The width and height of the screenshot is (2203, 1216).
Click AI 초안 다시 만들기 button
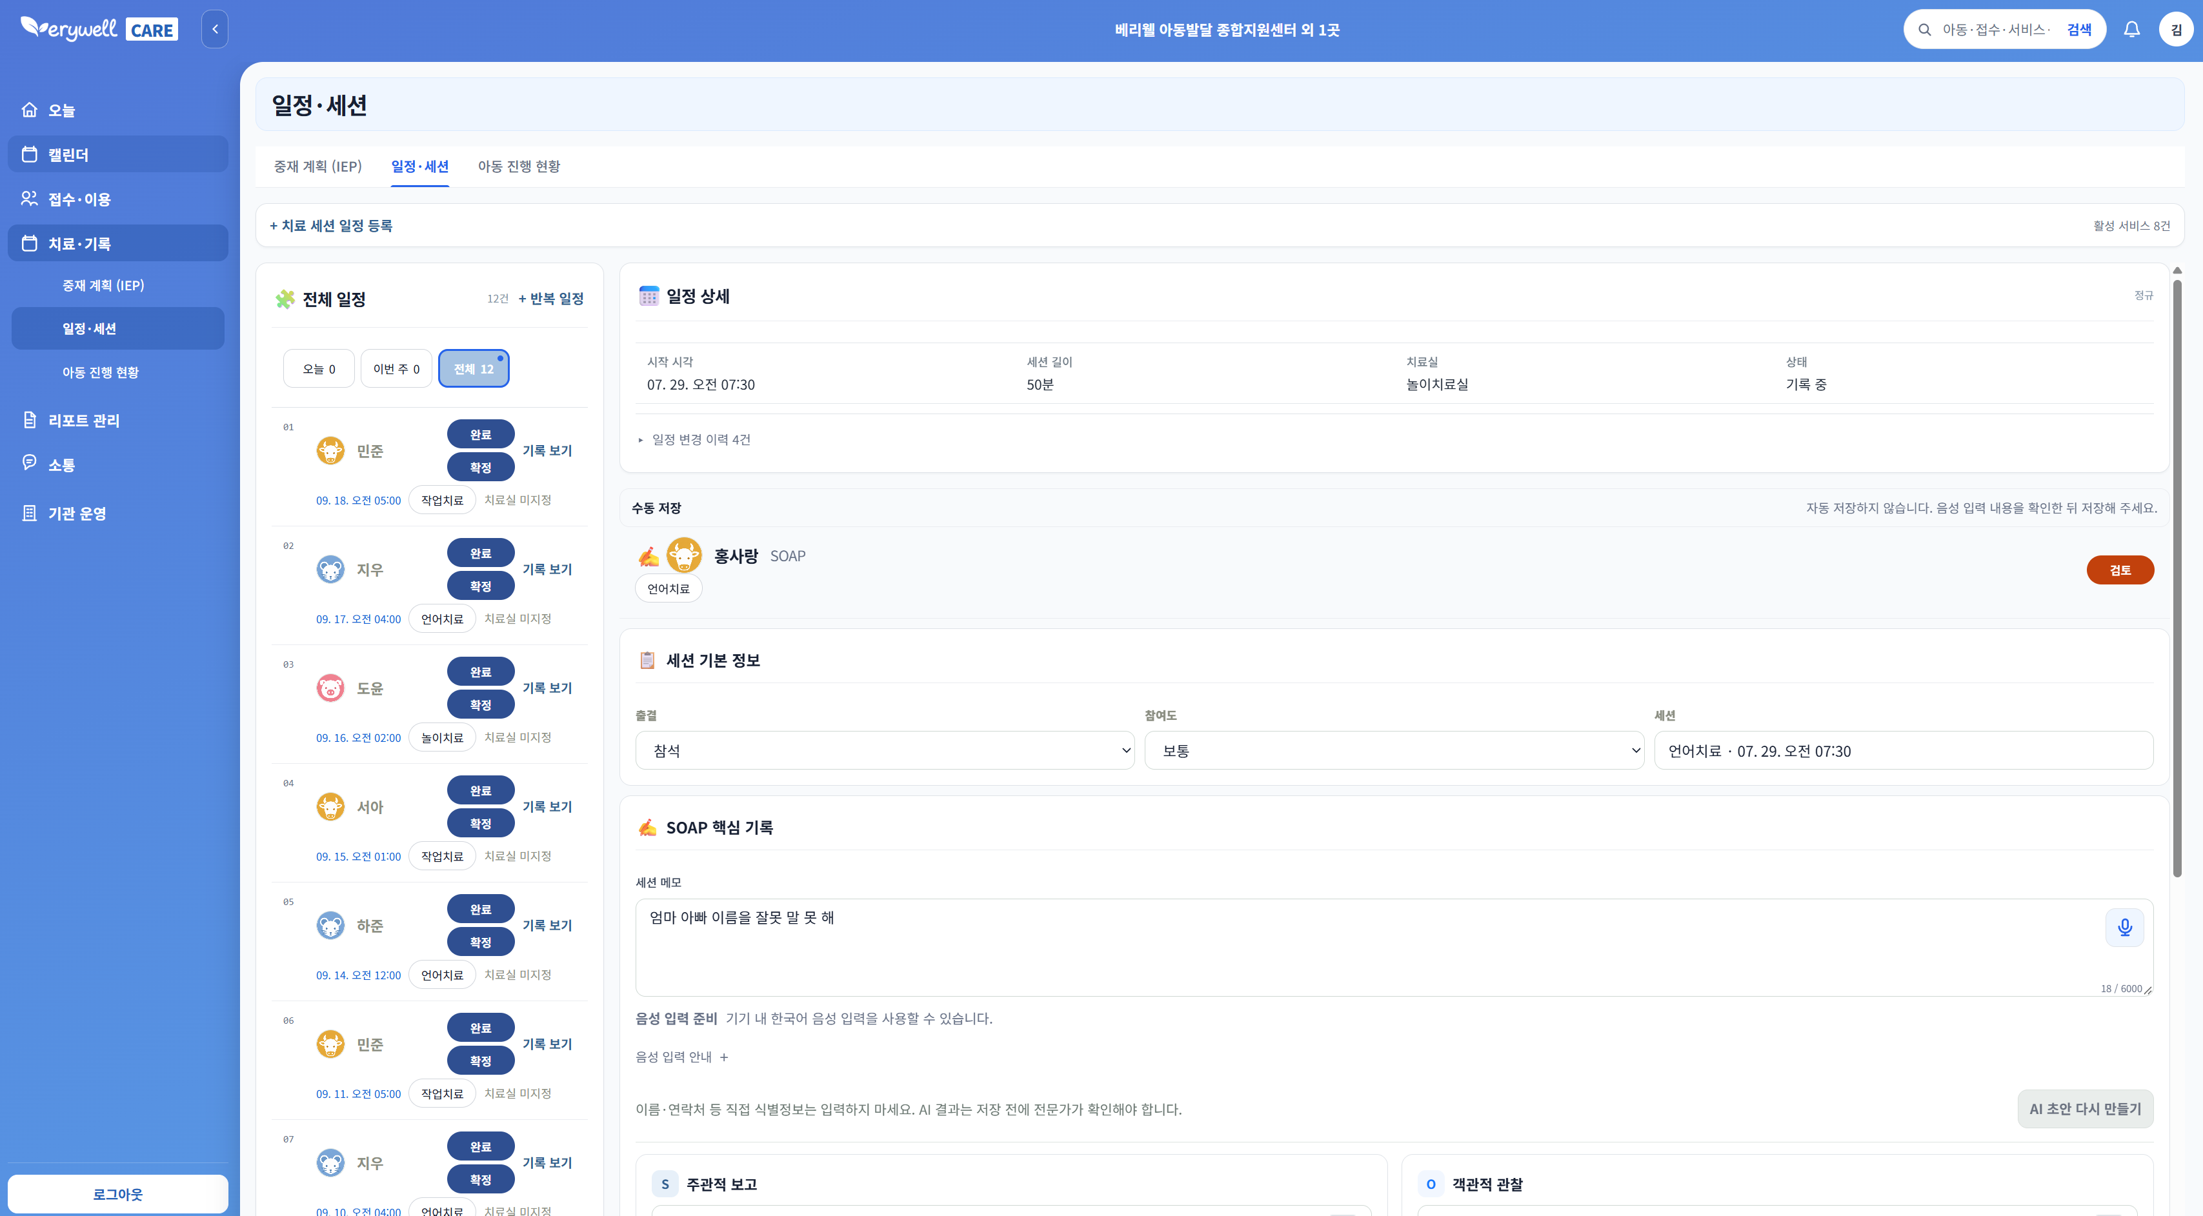pos(2085,1109)
